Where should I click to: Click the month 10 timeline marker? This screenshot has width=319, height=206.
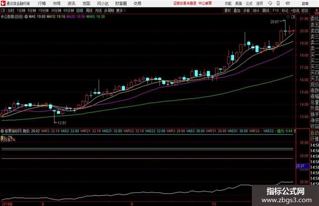tap(214, 204)
